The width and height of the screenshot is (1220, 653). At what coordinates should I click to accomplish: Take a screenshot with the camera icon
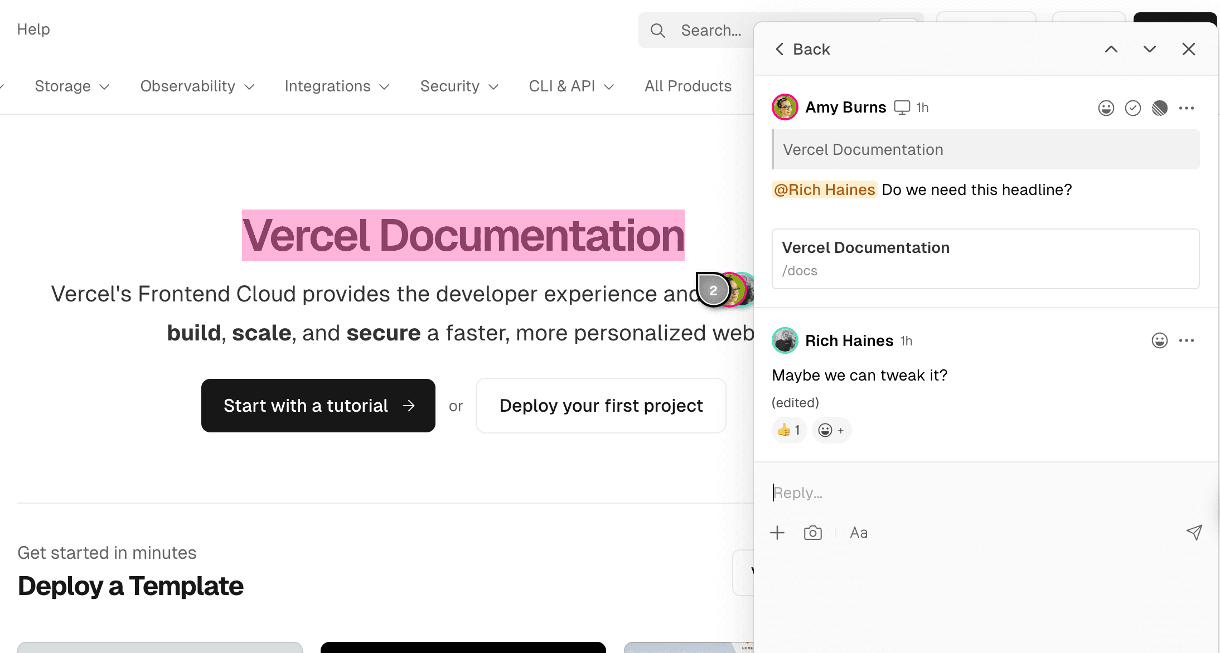click(812, 533)
